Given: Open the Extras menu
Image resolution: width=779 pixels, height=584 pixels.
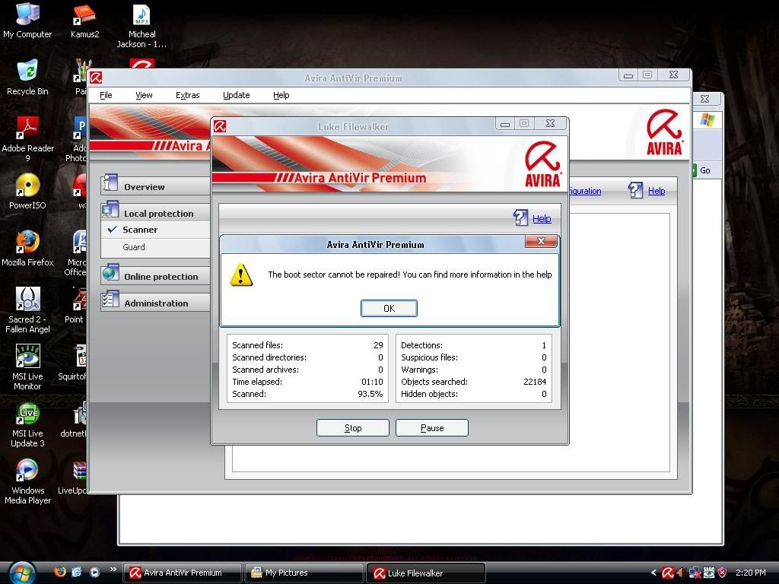Looking at the screenshot, I should [188, 95].
